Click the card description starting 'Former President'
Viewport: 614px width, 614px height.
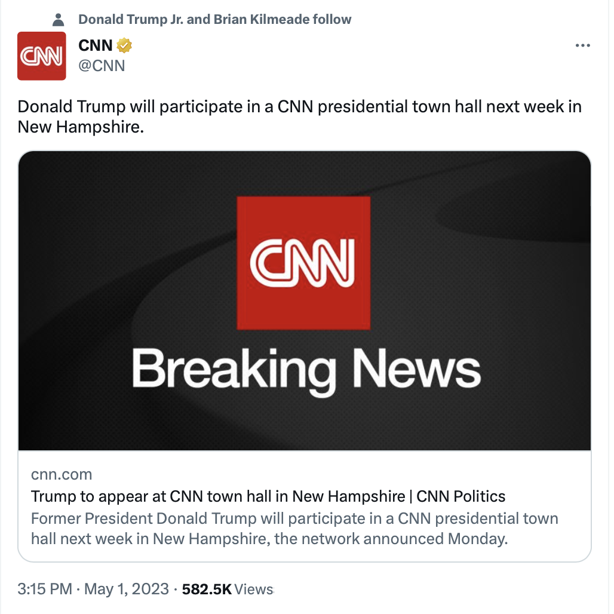[294, 528]
